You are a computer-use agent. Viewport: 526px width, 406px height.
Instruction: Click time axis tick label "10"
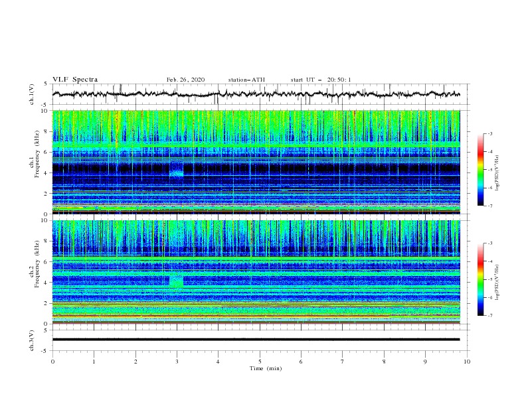pyautogui.click(x=467, y=362)
